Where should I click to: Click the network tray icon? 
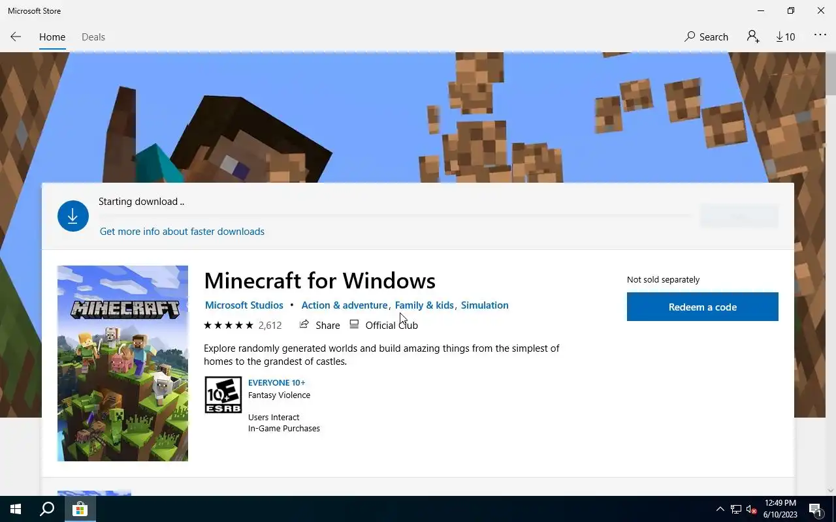point(736,510)
